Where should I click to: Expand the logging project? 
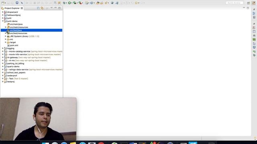(3, 48)
